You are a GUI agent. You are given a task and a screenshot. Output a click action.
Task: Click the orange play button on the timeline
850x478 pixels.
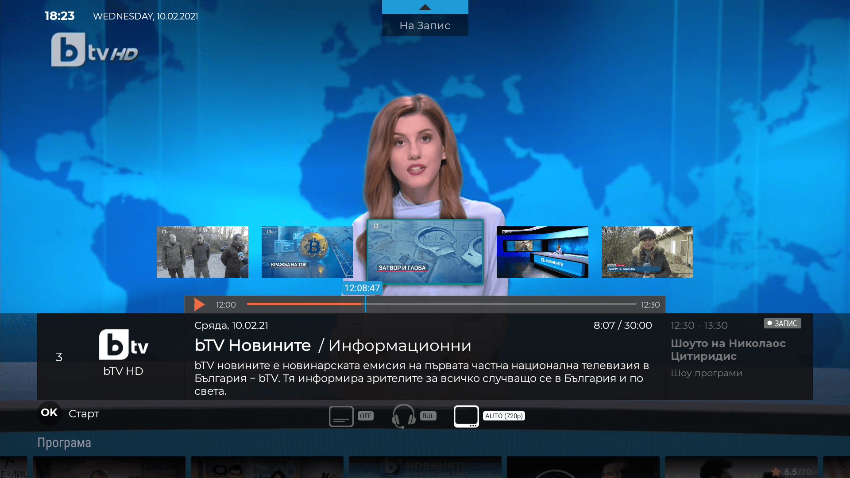click(199, 305)
